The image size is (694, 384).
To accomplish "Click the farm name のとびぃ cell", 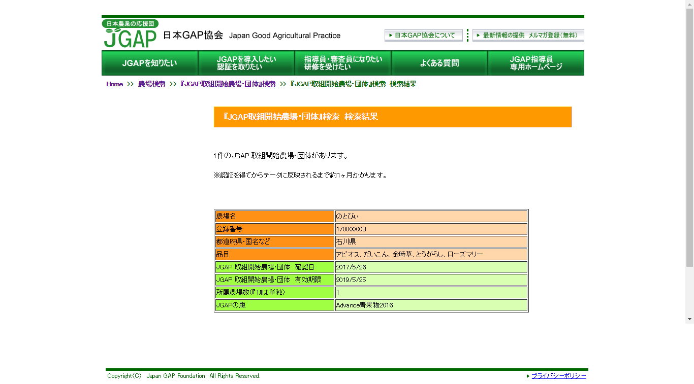I will tap(431, 217).
